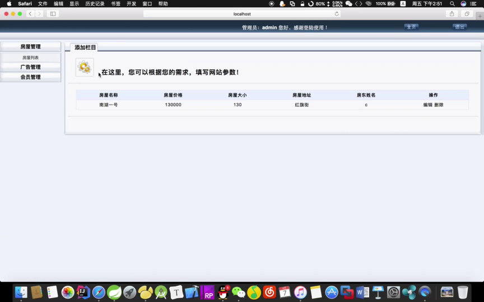Screen dimensions: 484x302
Task: Click the Safari back arrow button
Action: tap(30, 14)
